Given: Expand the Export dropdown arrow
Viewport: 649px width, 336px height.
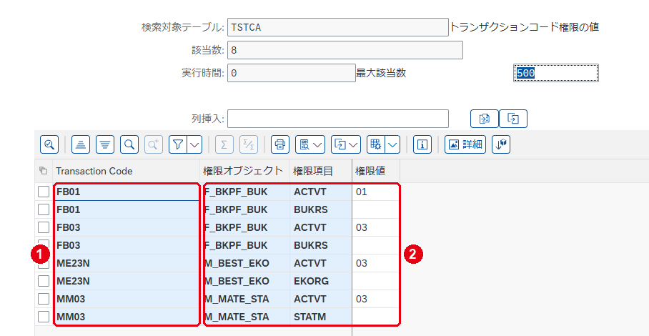Looking at the screenshot, I should (x=354, y=144).
